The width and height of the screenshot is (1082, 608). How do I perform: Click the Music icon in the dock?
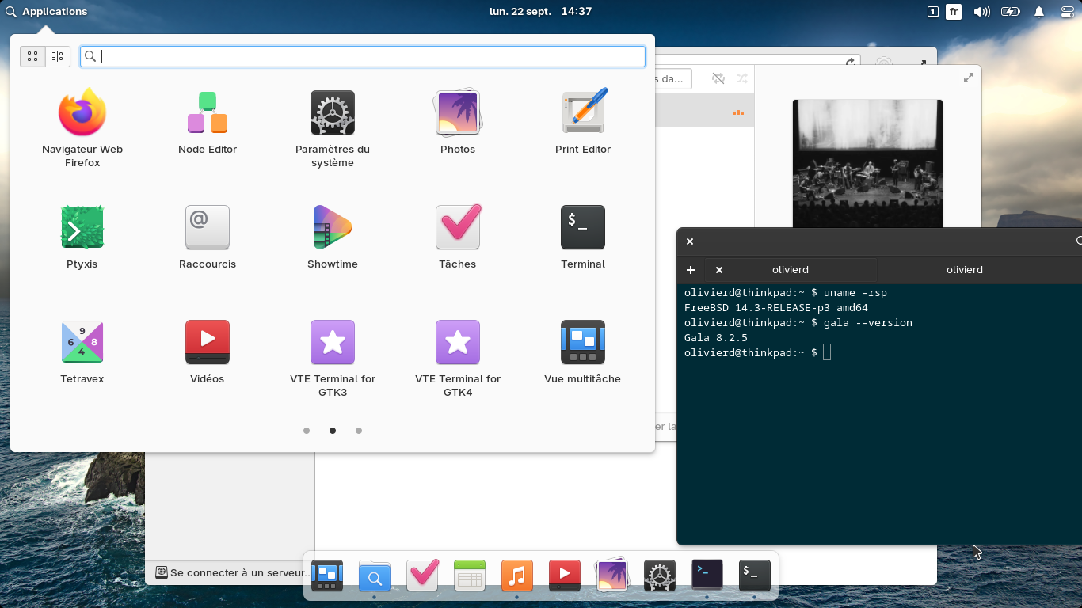(516, 576)
